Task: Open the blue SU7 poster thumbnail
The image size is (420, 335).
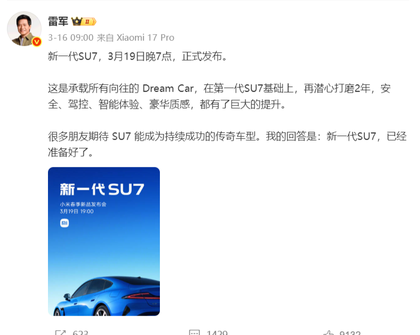Action: pos(104,242)
